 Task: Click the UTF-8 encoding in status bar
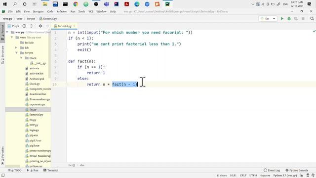pyautogui.click(x=253, y=176)
